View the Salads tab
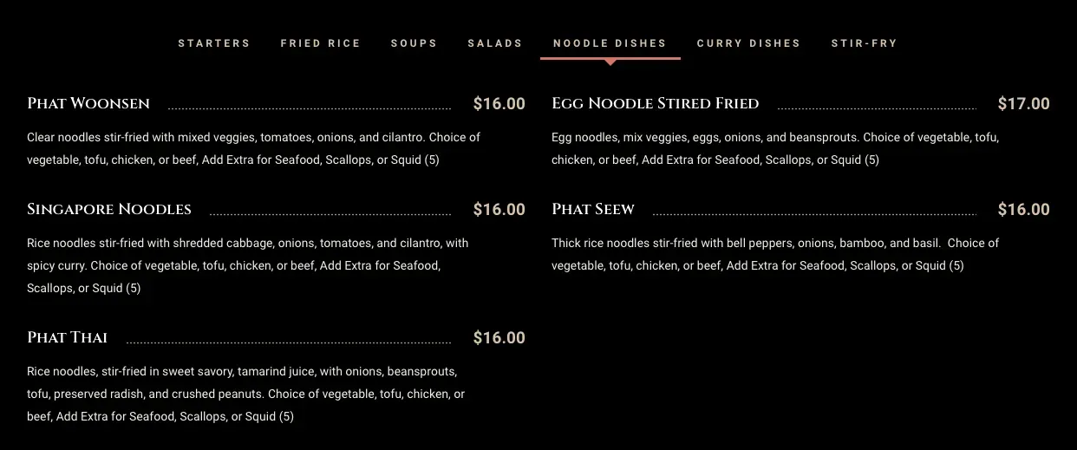This screenshot has width=1077, height=450. (x=495, y=42)
